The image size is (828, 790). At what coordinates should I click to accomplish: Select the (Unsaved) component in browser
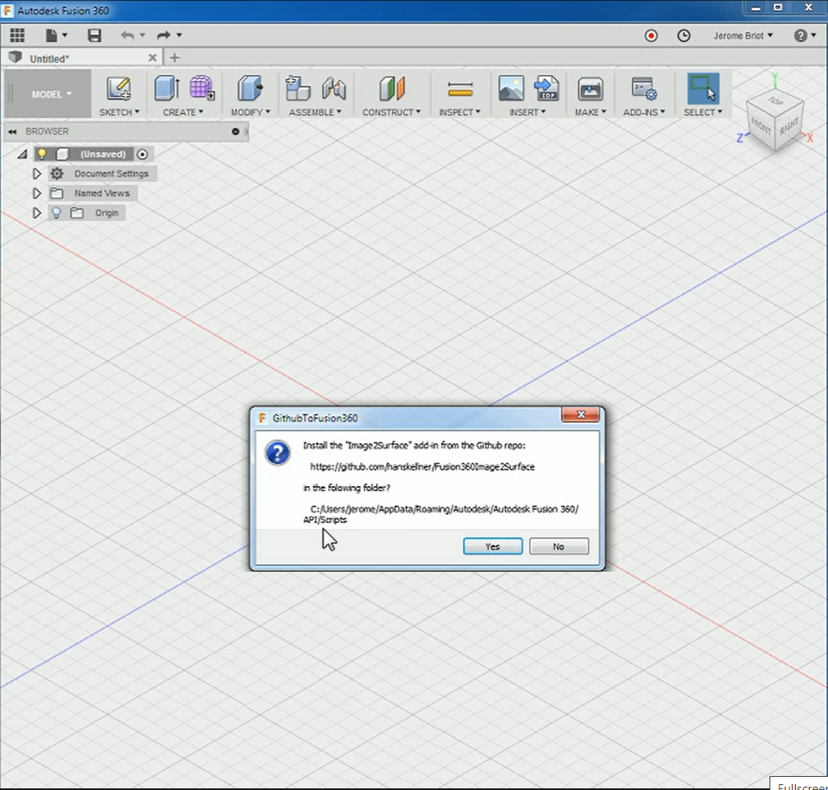tap(103, 154)
